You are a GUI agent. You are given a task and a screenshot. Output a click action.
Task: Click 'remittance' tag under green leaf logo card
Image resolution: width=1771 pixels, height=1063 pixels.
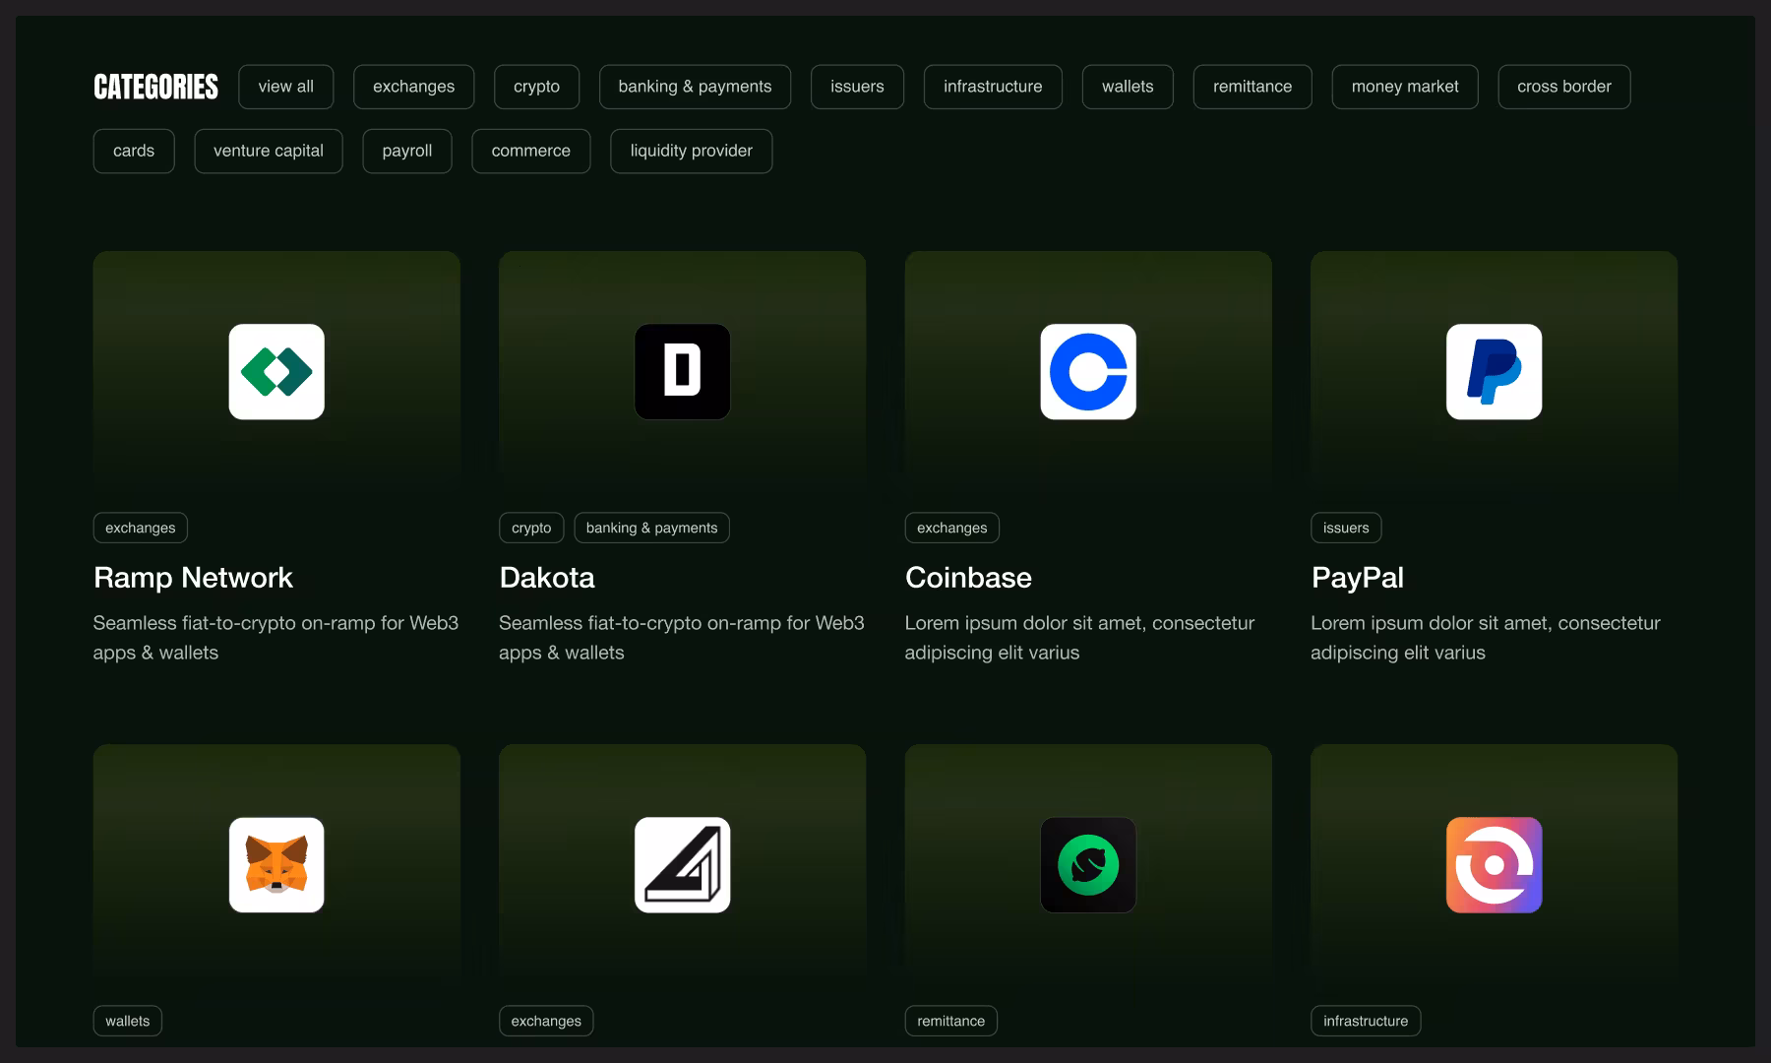coord(951,1021)
